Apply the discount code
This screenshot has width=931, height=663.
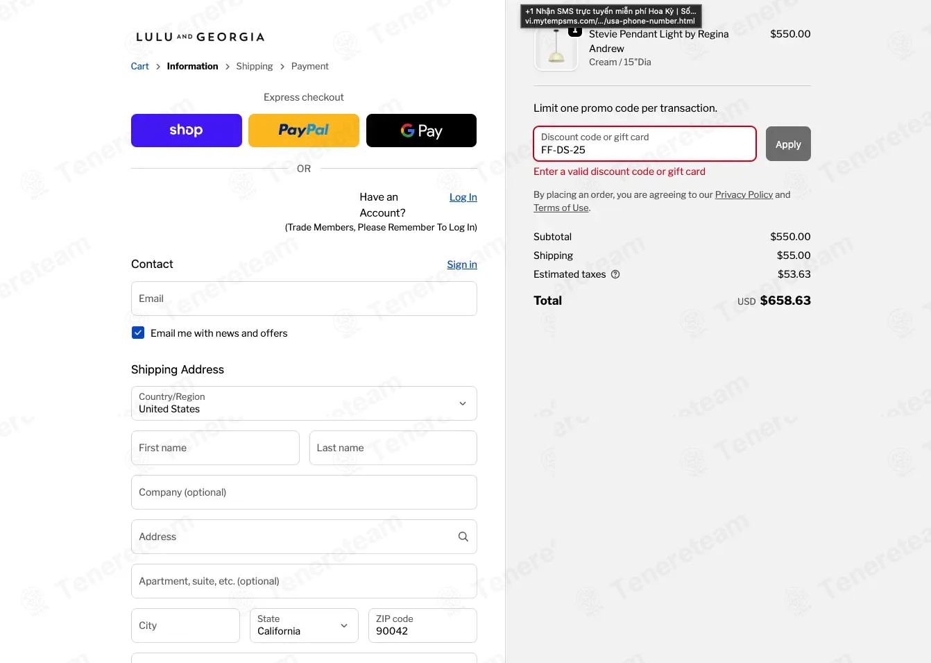pos(788,144)
